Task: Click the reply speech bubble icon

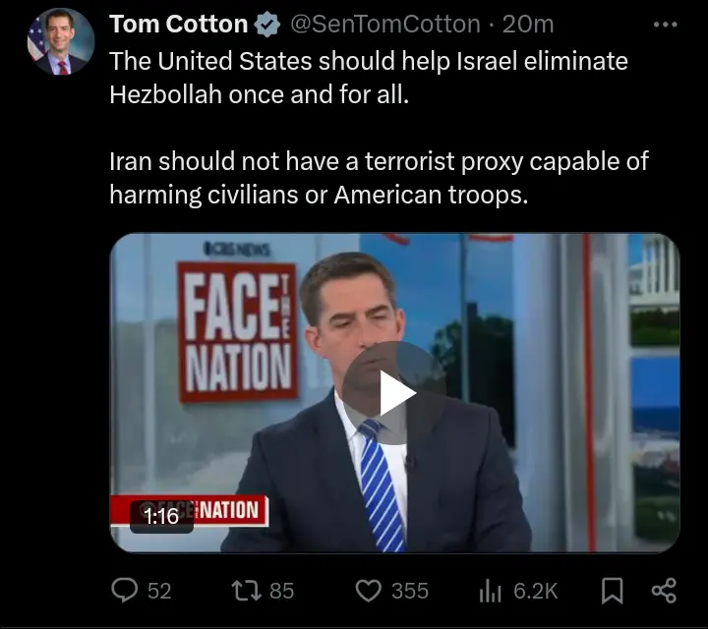Action: click(124, 591)
